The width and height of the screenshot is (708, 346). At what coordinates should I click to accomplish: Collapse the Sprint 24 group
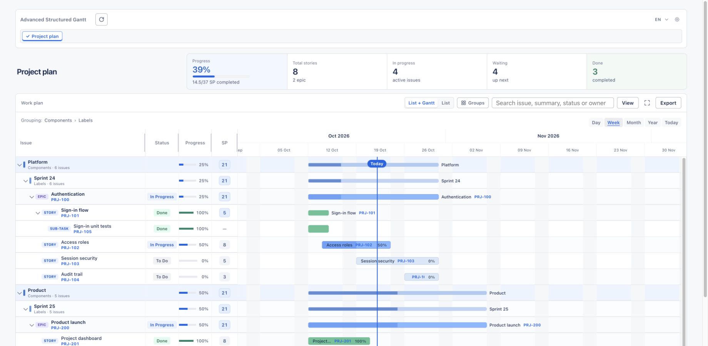coord(26,181)
